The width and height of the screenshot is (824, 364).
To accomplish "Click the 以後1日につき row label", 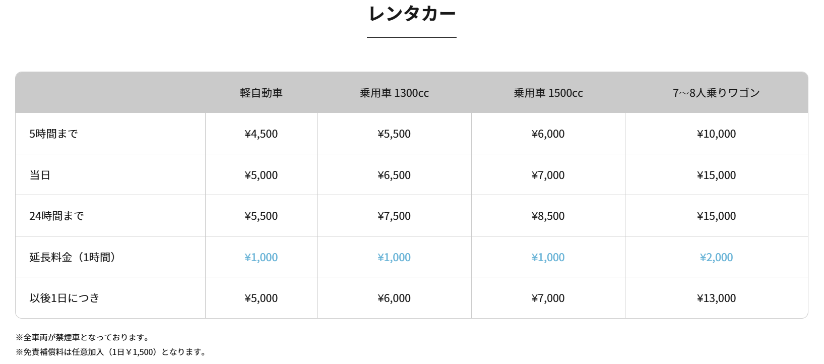I will pos(65,298).
